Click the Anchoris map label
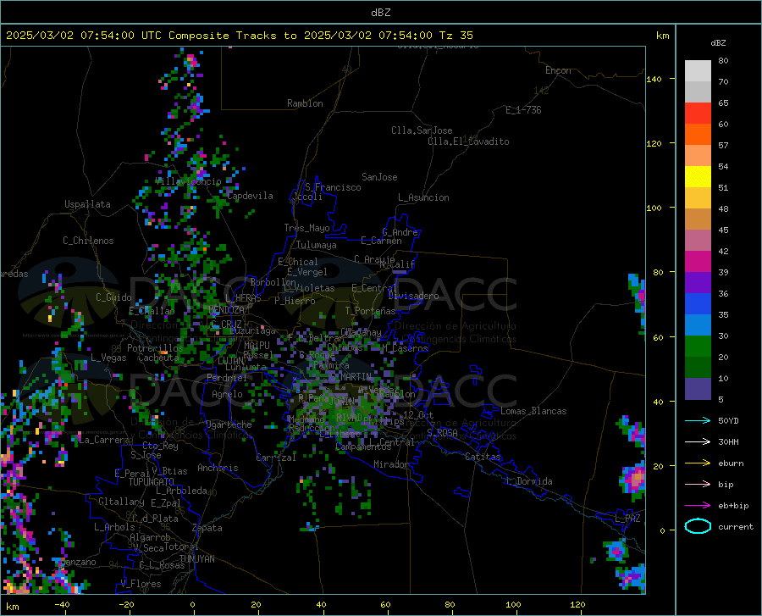This screenshot has width=762, height=616. (x=218, y=469)
